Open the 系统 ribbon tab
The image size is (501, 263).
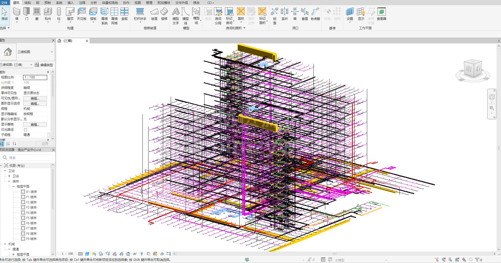point(59,3)
